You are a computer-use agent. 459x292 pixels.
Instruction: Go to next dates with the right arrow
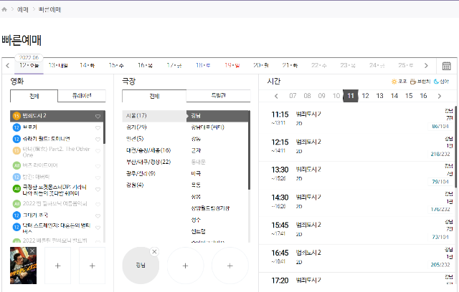[426, 66]
